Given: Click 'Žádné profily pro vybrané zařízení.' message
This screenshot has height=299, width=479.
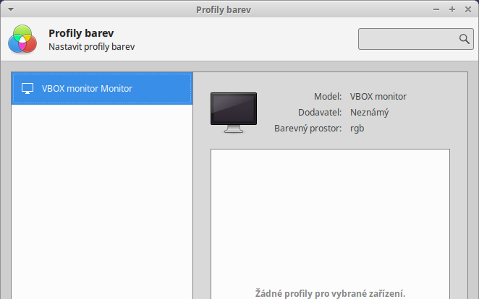Looking at the screenshot, I should tap(330, 293).
